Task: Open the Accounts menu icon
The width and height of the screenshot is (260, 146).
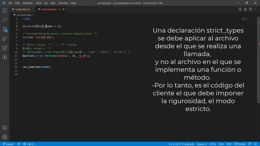Action: coord(4,128)
